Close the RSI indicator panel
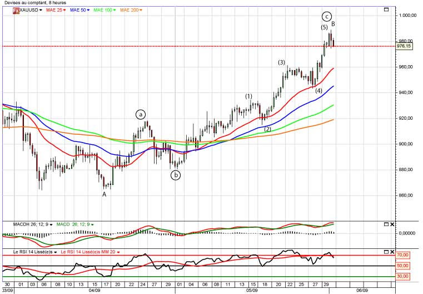The height and width of the screenshot is (294, 423). (x=392, y=253)
